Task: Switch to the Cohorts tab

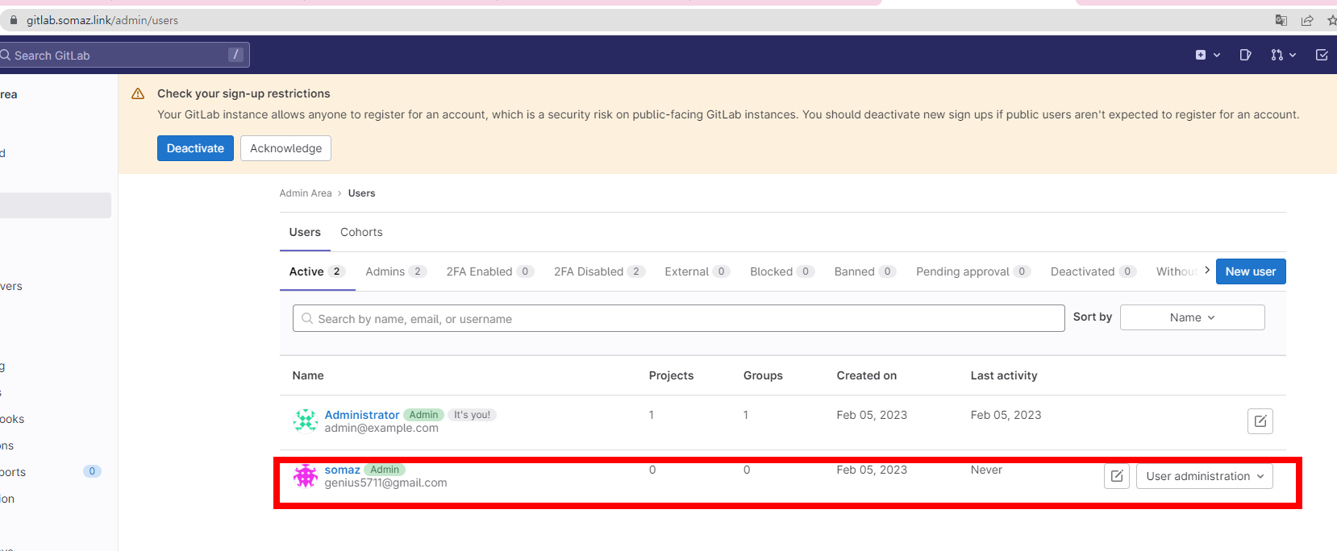Action: (361, 232)
